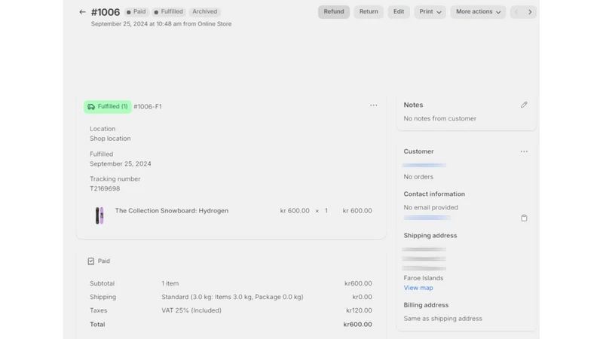
Task: Click the Shipping kr0.00 amount
Action: point(363,297)
